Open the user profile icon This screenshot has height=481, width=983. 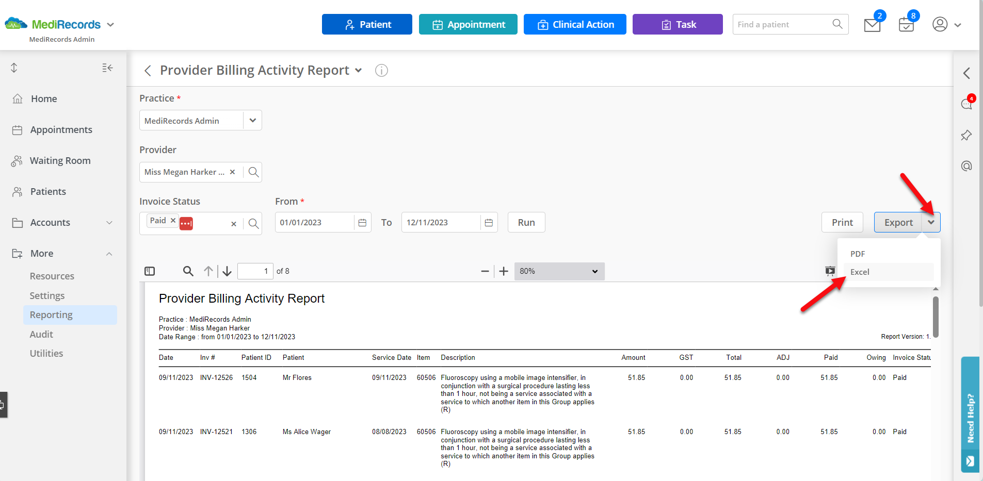point(940,24)
